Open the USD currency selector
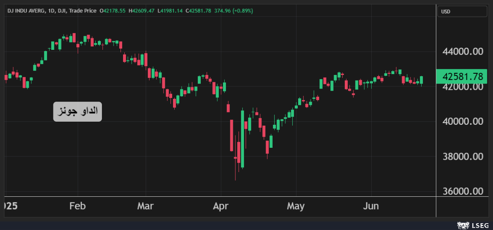Screen dimensions: 493x230 pos(462,11)
